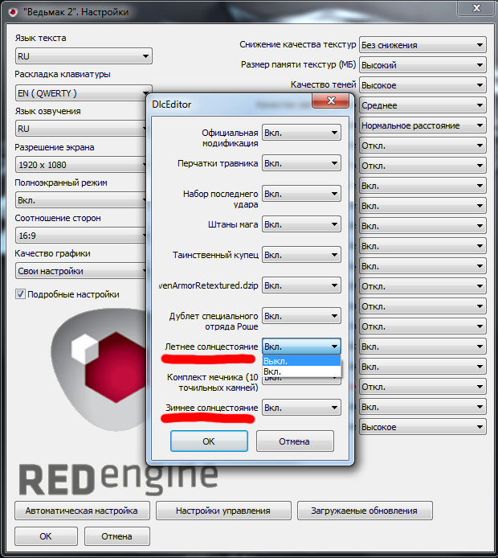Open the bottom-most Высокое dropdown in settings
Viewport: 498px width, 558px height.
pos(422,427)
